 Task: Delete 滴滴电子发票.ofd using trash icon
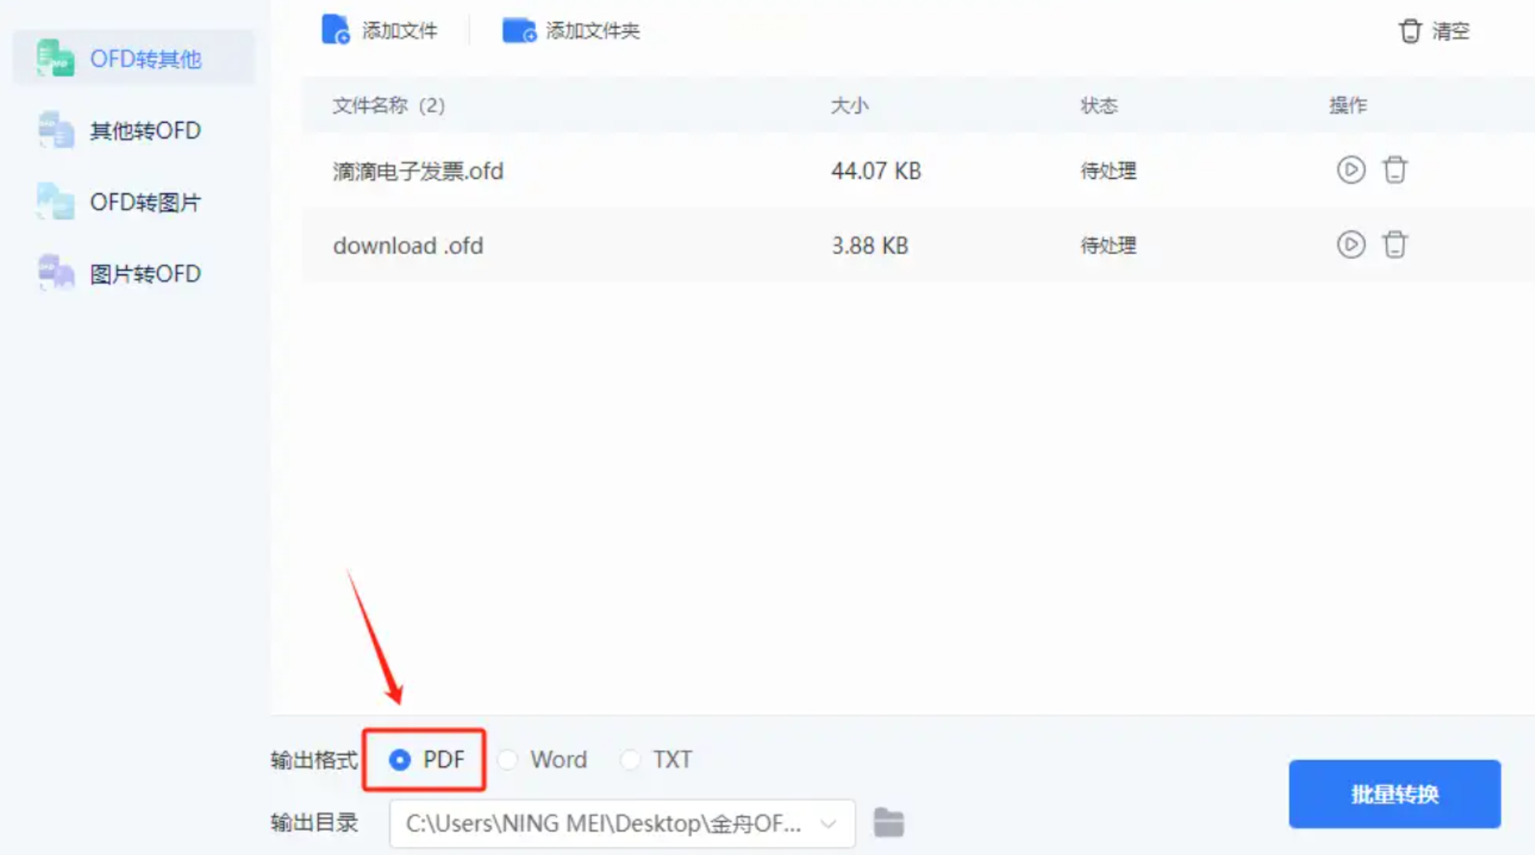coord(1395,170)
